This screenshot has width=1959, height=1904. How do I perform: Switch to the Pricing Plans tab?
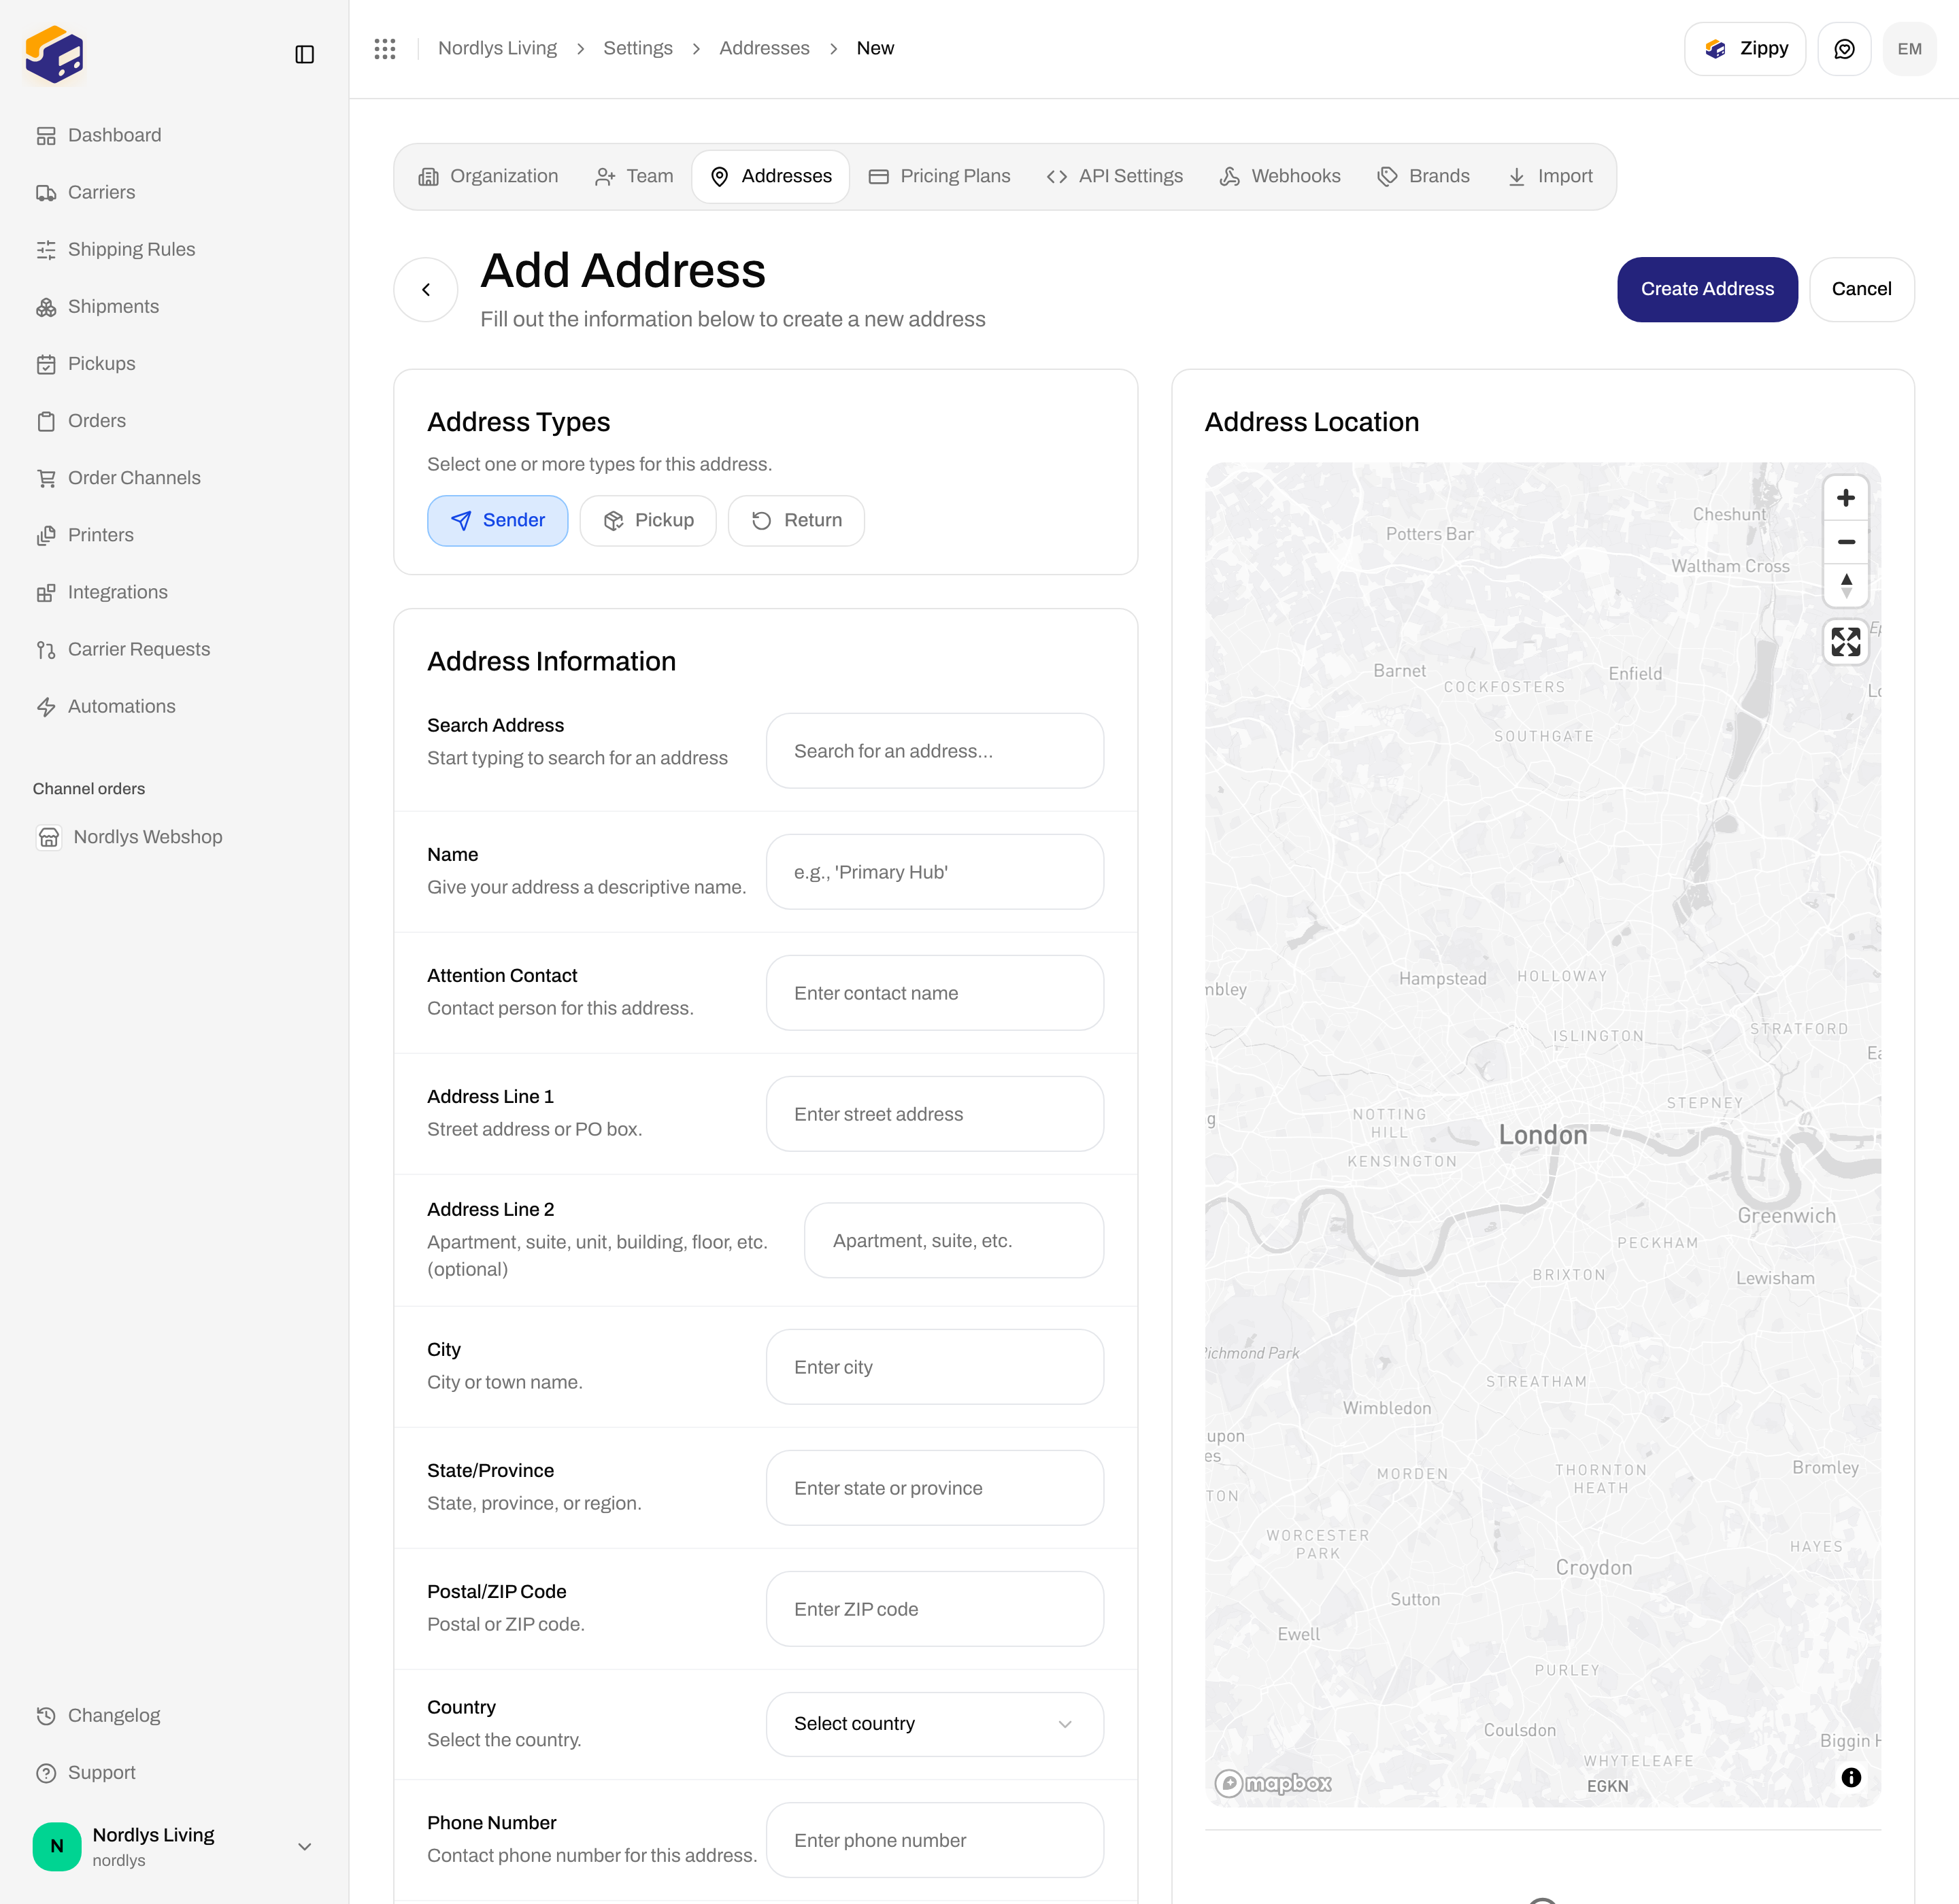(939, 176)
